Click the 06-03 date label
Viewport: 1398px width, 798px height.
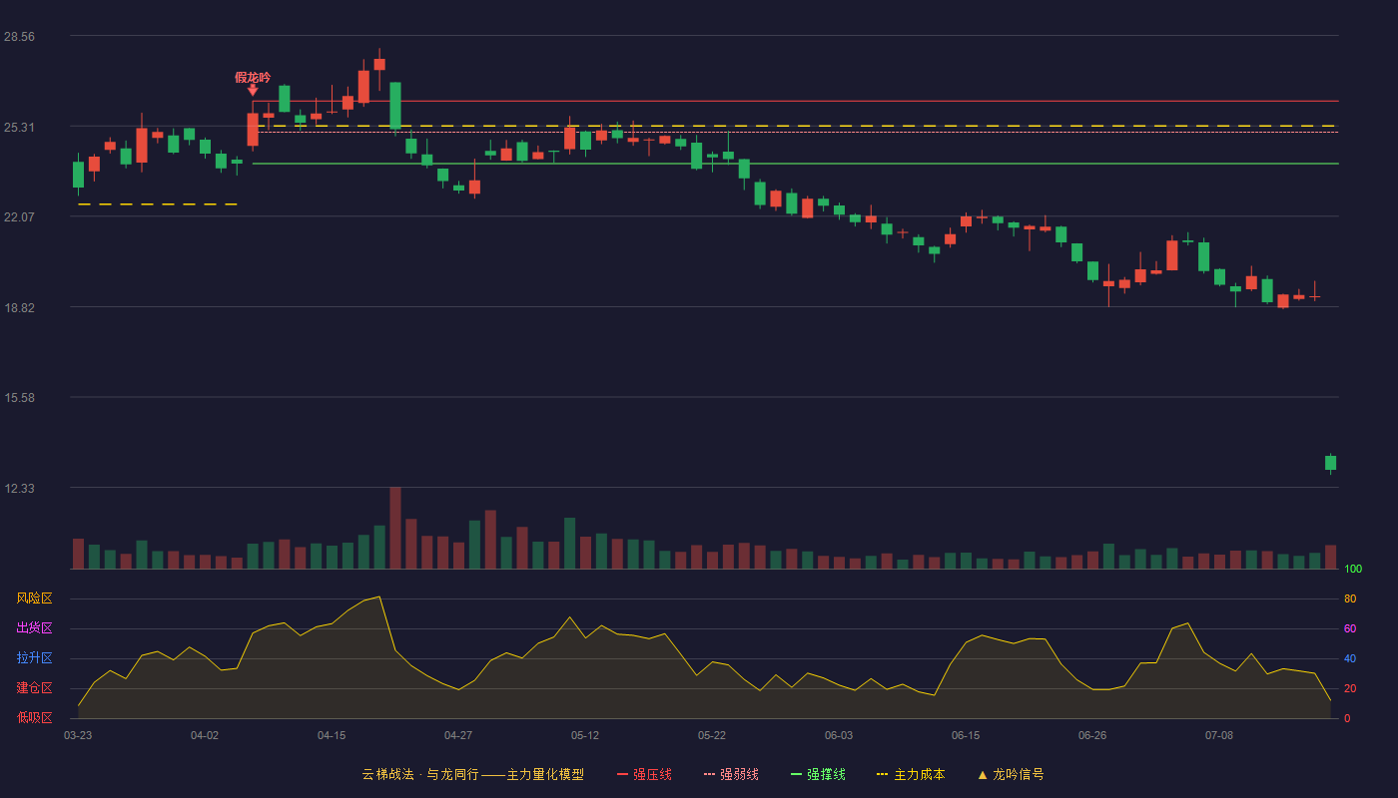pos(839,735)
